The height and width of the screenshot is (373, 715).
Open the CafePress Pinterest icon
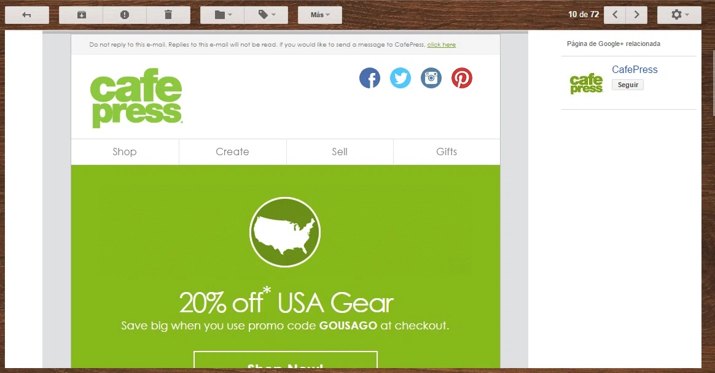pyautogui.click(x=462, y=78)
